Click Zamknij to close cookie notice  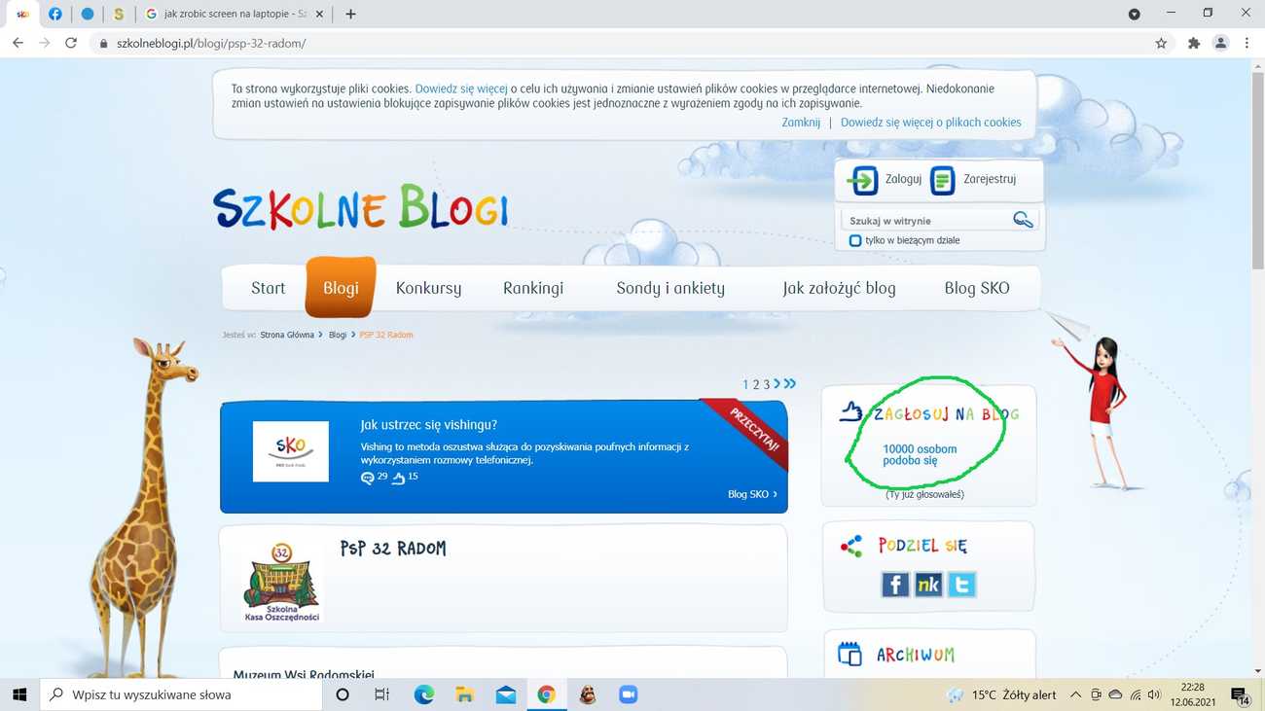click(x=801, y=123)
